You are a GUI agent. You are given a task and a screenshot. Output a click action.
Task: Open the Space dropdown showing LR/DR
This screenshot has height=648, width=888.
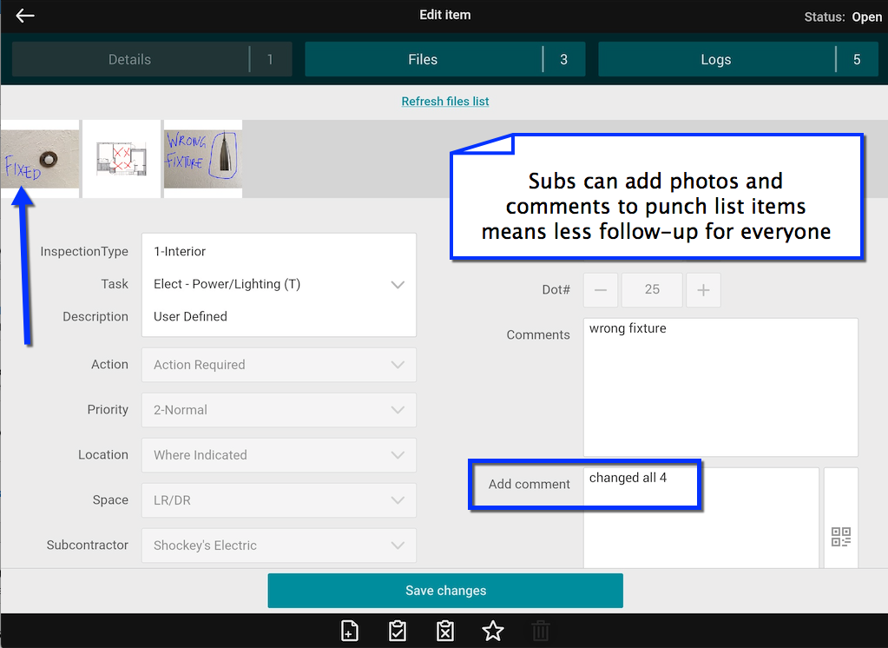coord(398,500)
